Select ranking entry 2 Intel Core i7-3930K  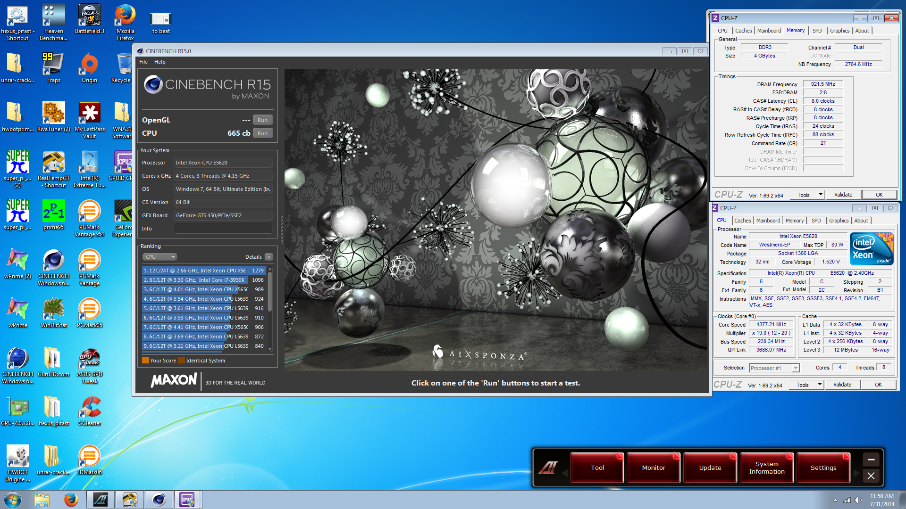pos(204,280)
